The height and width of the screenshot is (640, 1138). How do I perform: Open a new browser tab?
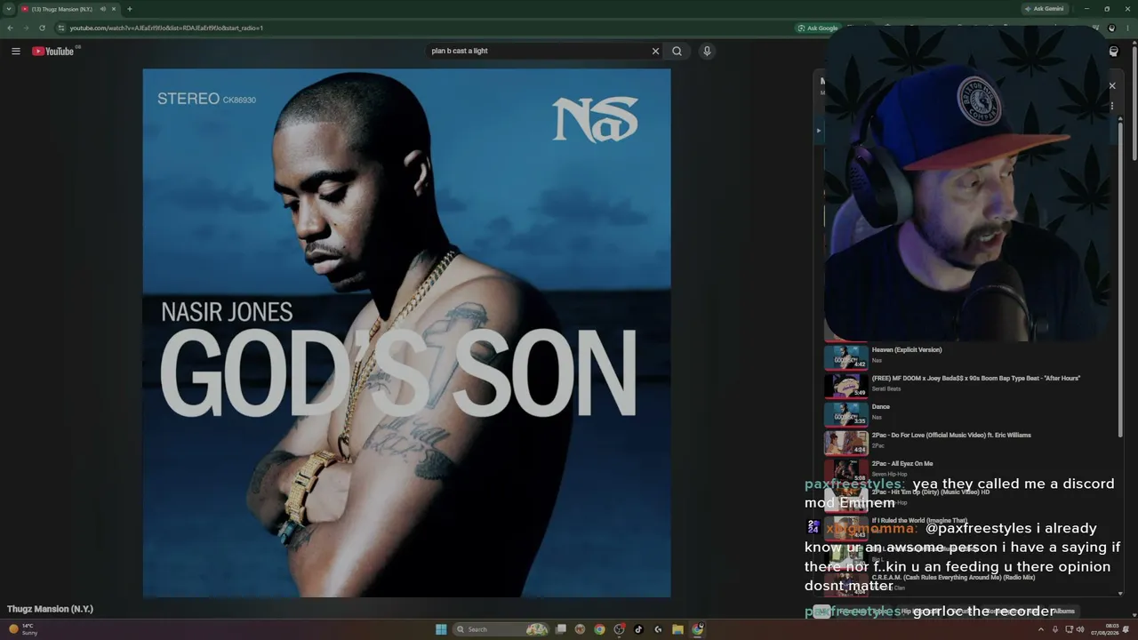130,9
